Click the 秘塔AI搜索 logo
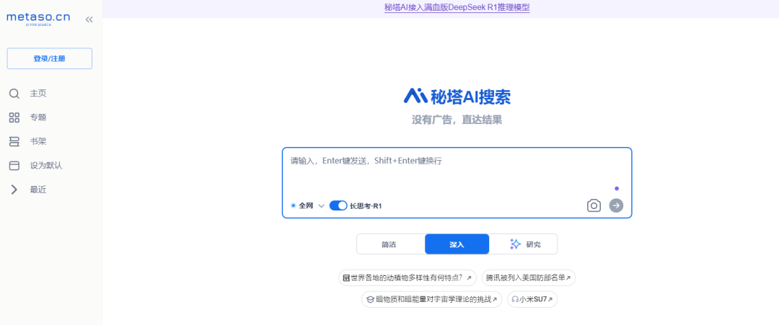The height and width of the screenshot is (325, 779). (457, 97)
